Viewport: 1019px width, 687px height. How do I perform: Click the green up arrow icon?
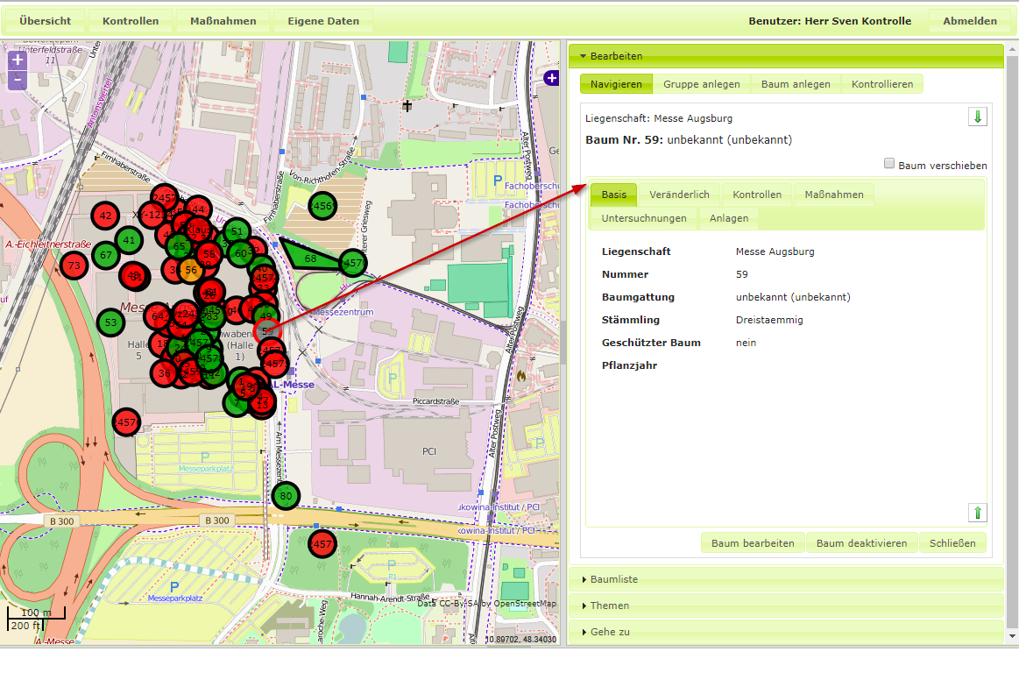tap(978, 513)
